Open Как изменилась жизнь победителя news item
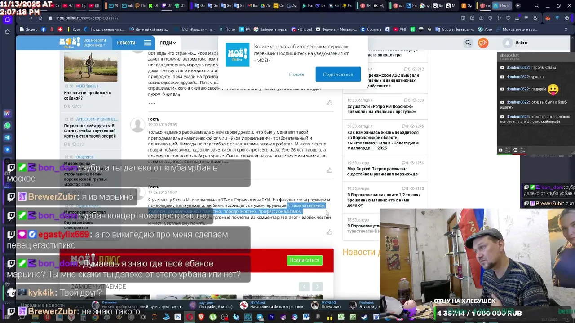This screenshot has width=575, height=323. 383,140
